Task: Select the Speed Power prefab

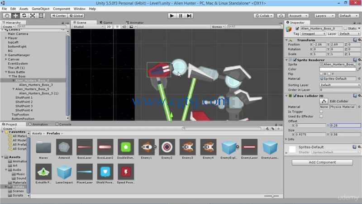Action: pyautogui.click(x=126, y=174)
